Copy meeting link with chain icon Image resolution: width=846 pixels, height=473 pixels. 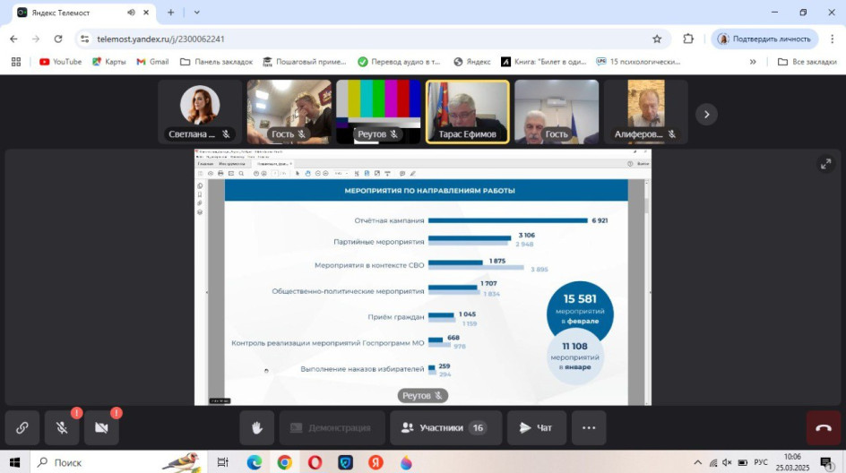(22, 428)
